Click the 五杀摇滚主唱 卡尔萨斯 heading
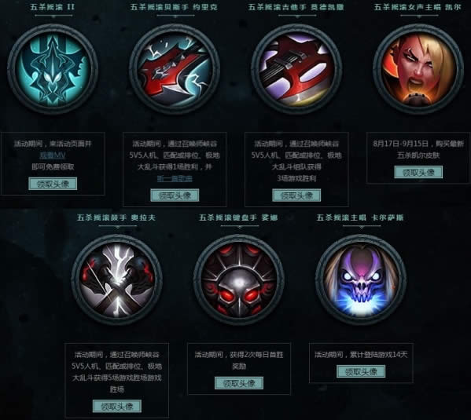 (360, 217)
